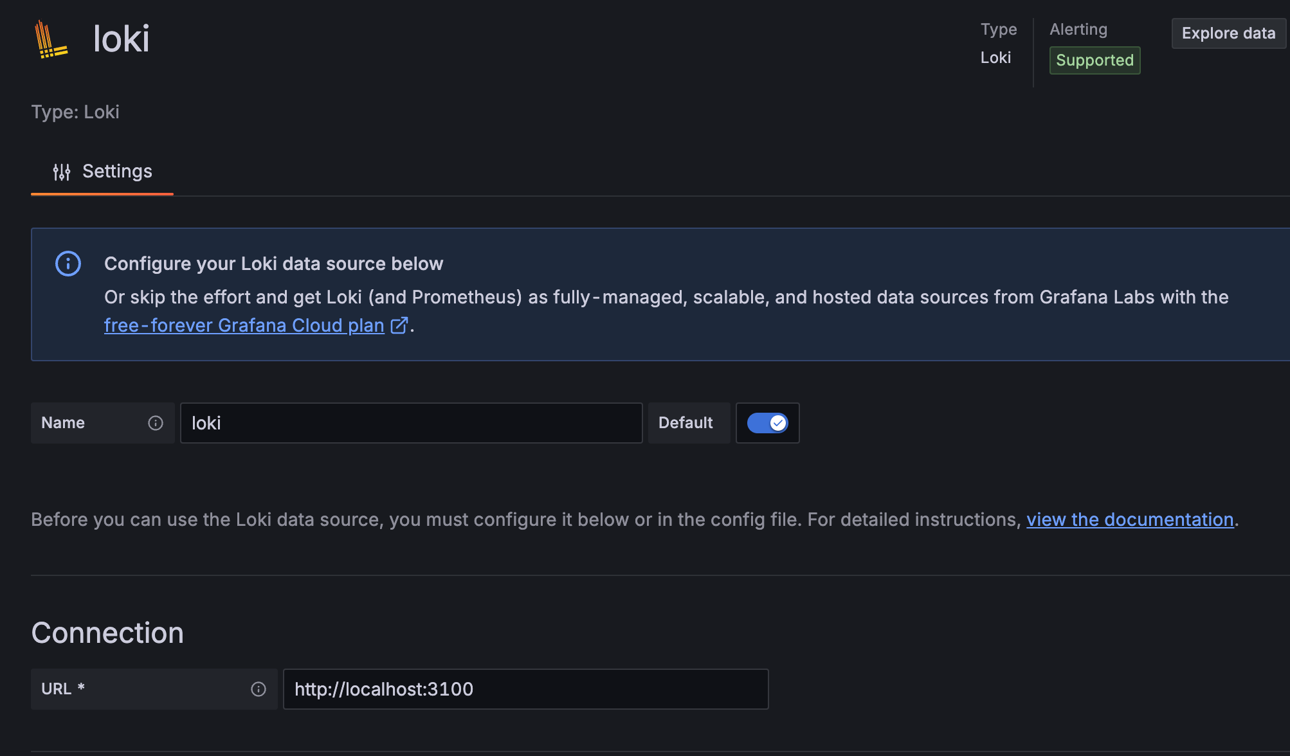Click the info circle in the banner
The width and height of the screenshot is (1290, 756).
[x=68, y=263]
